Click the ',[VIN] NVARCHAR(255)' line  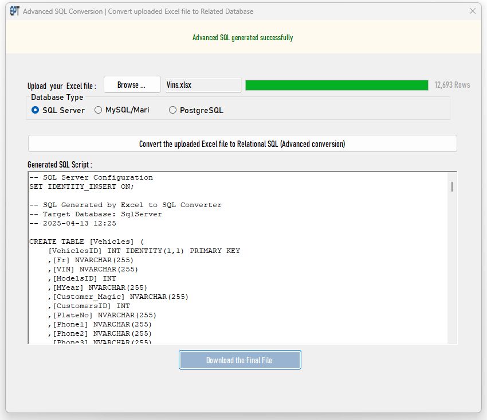[x=93, y=269]
